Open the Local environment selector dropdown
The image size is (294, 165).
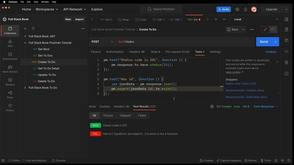click(256, 19)
